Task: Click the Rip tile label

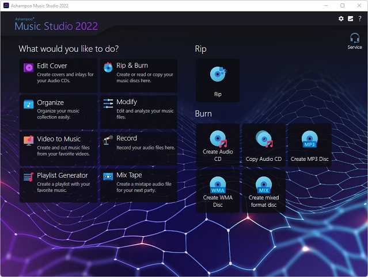Action: [x=218, y=94]
